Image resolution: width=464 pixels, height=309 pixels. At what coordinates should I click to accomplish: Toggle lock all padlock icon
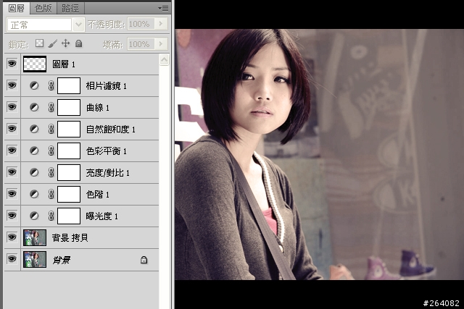(78, 43)
